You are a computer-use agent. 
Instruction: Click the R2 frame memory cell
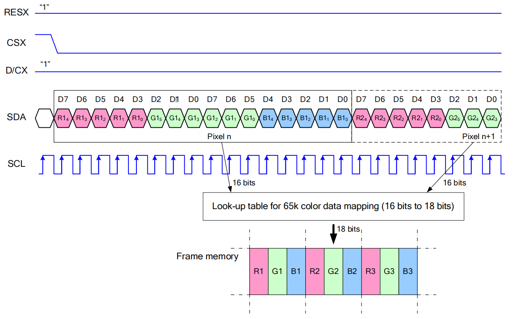click(x=315, y=271)
